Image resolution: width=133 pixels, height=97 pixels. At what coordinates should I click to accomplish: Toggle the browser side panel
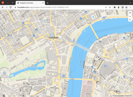(x=122, y=7)
